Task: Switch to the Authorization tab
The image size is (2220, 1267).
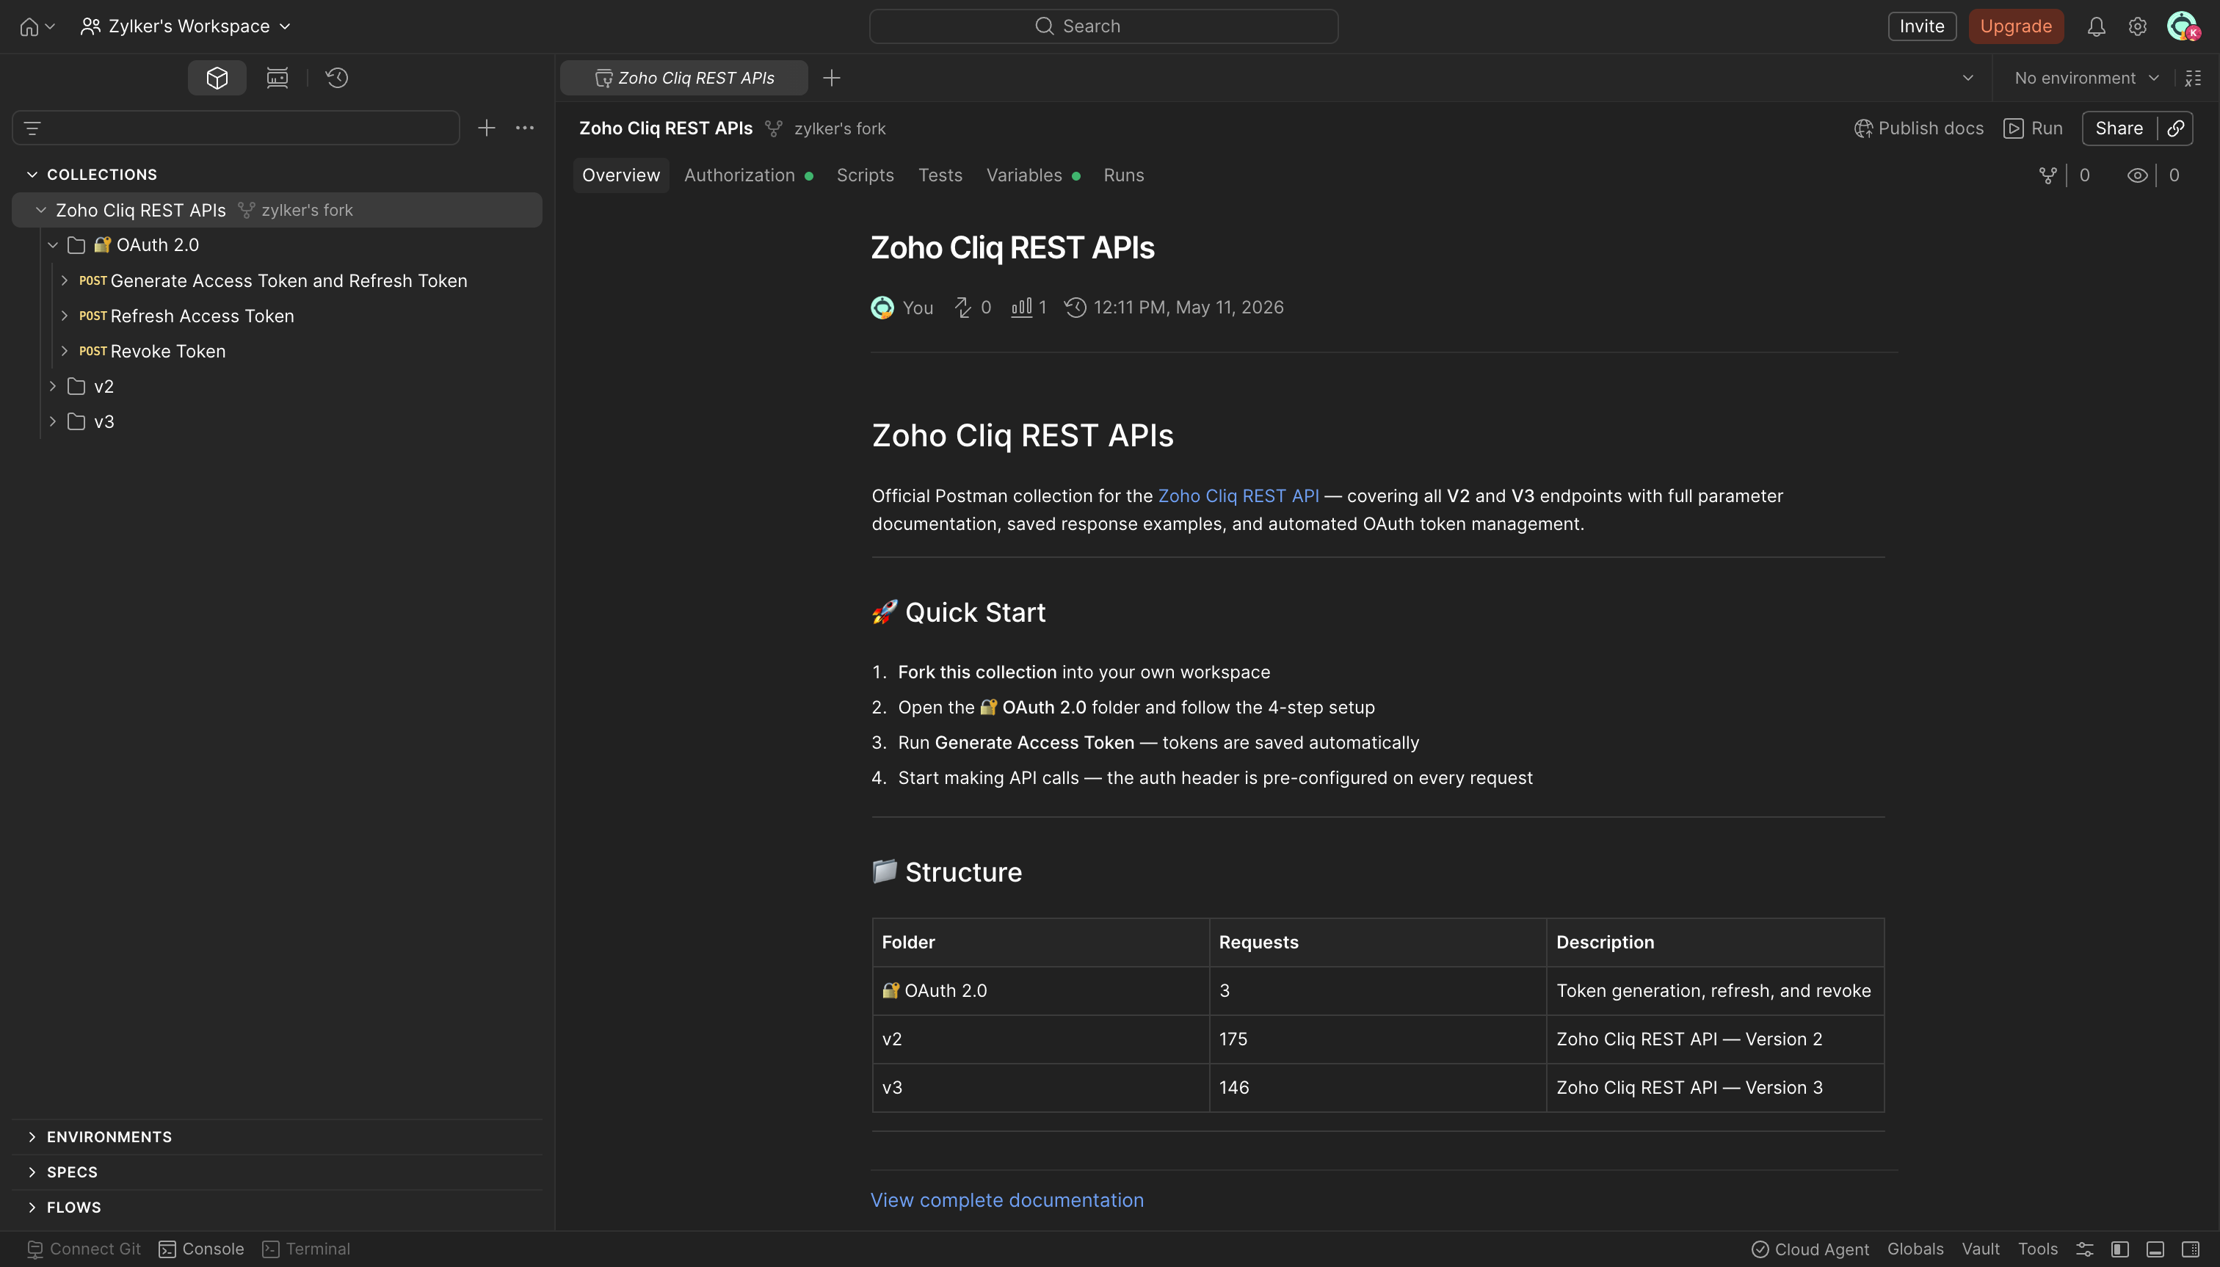Action: pyautogui.click(x=747, y=175)
